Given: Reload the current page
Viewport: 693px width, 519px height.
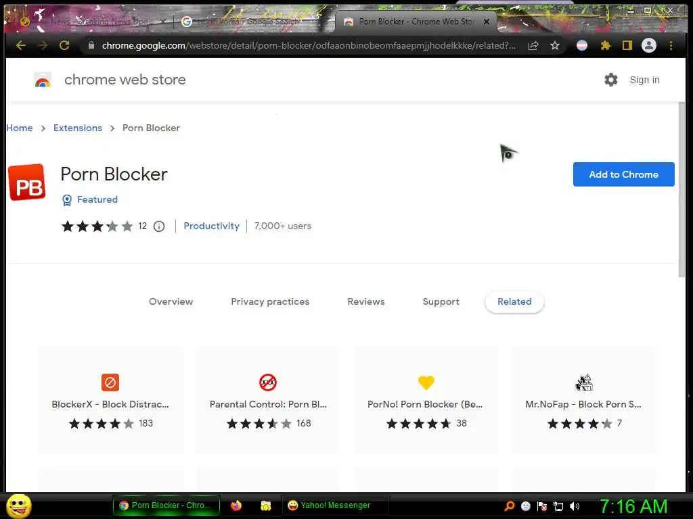Looking at the screenshot, I should 64,45.
